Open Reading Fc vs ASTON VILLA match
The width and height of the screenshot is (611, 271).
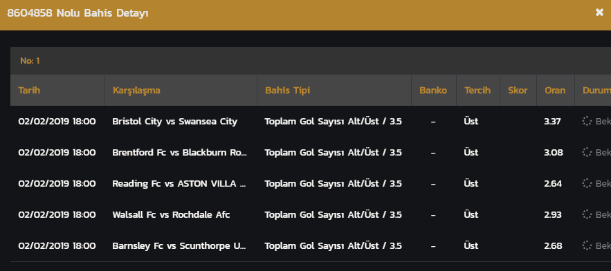pyautogui.click(x=179, y=183)
